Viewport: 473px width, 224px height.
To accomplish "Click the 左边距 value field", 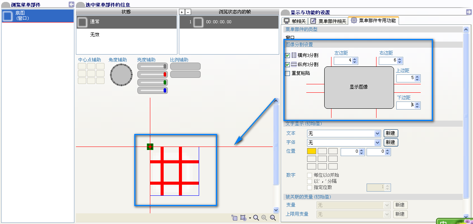I will (343, 61).
